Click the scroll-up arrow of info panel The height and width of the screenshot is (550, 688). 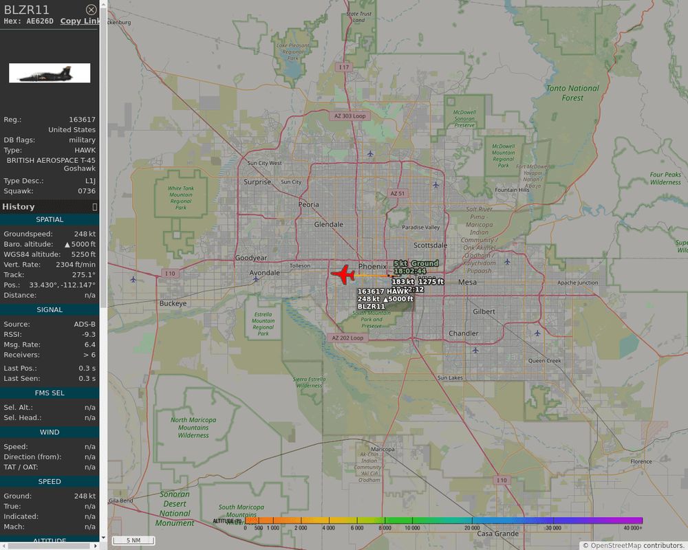point(103,4)
